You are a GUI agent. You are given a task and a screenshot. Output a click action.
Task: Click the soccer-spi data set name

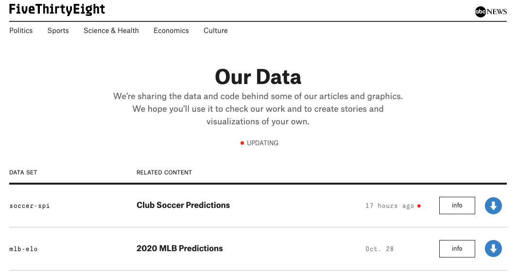pos(30,206)
